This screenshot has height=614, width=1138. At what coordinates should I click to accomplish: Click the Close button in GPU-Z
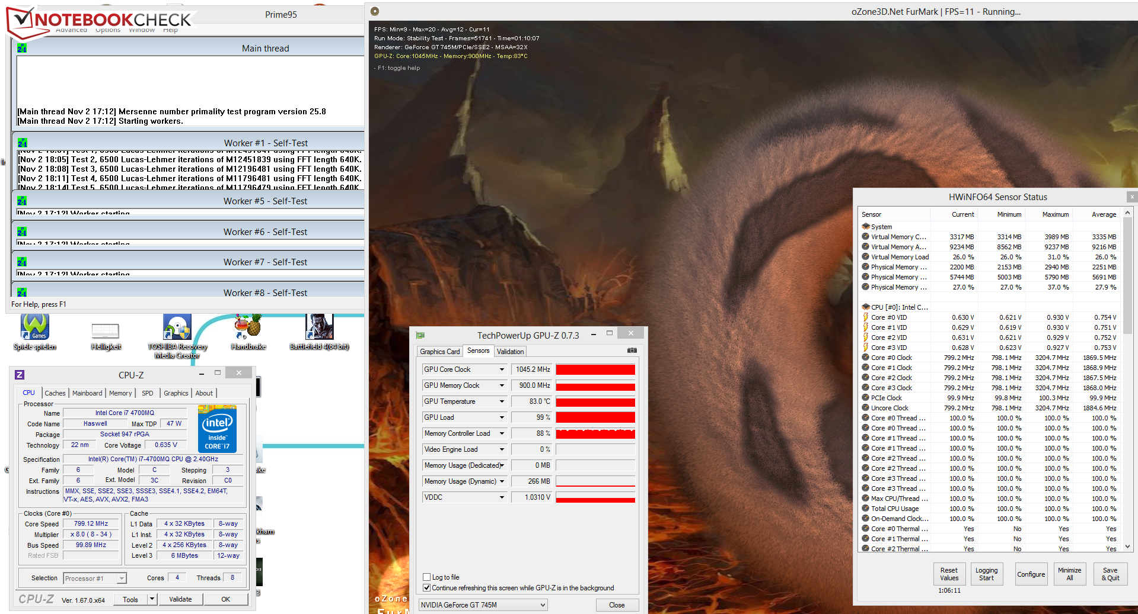(x=617, y=605)
